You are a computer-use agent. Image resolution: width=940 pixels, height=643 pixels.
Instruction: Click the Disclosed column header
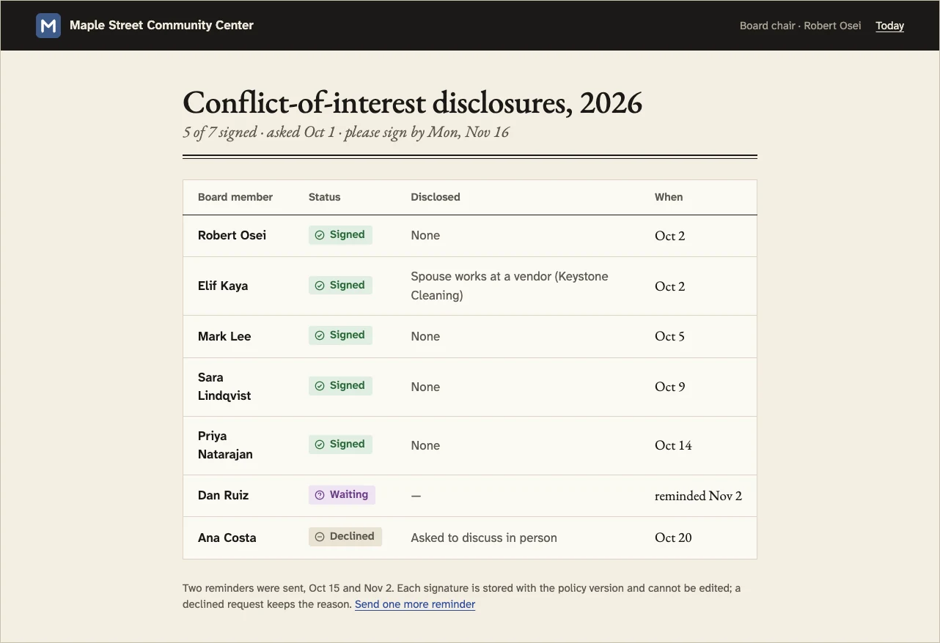tap(436, 197)
